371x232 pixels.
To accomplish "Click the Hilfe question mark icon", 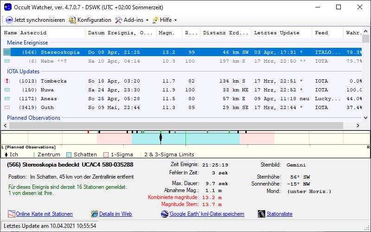I will point(155,20).
